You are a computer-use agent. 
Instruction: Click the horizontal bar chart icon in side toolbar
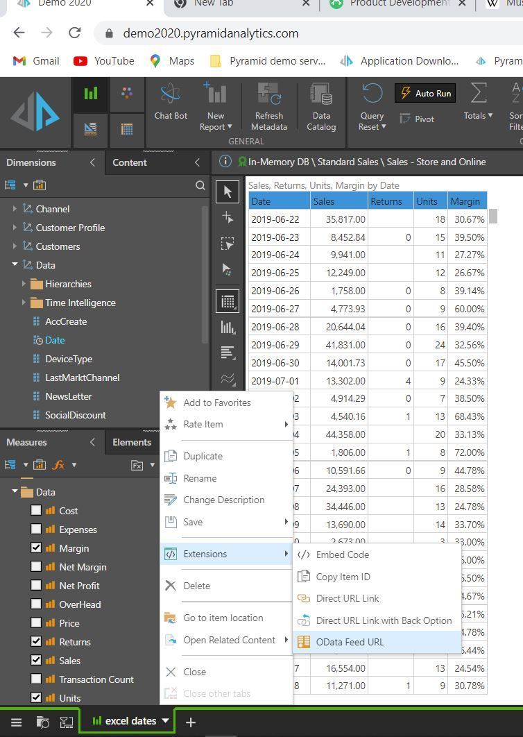coord(228,353)
